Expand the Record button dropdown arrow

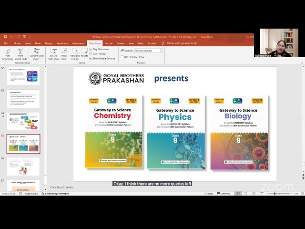coord(84,59)
